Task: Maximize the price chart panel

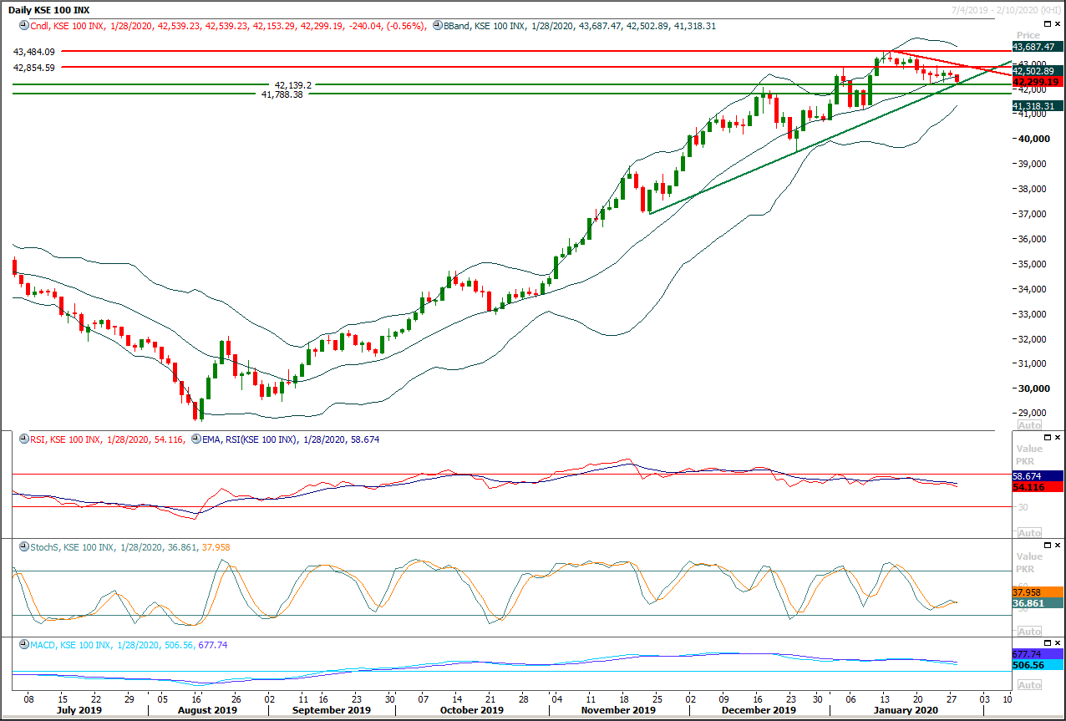Action: pos(1048,25)
